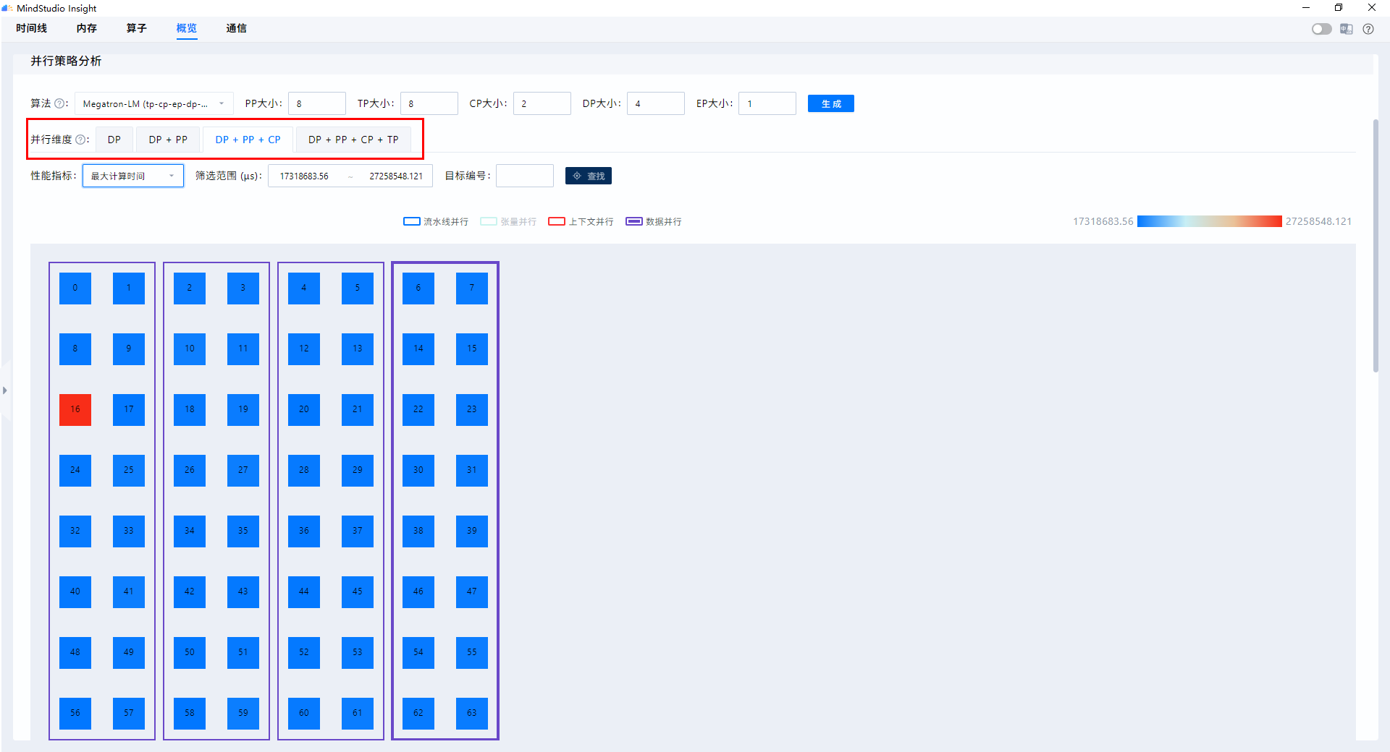Select rank block 53
Viewport: 1390px width, 752px height.
click(x=358, y=652)
